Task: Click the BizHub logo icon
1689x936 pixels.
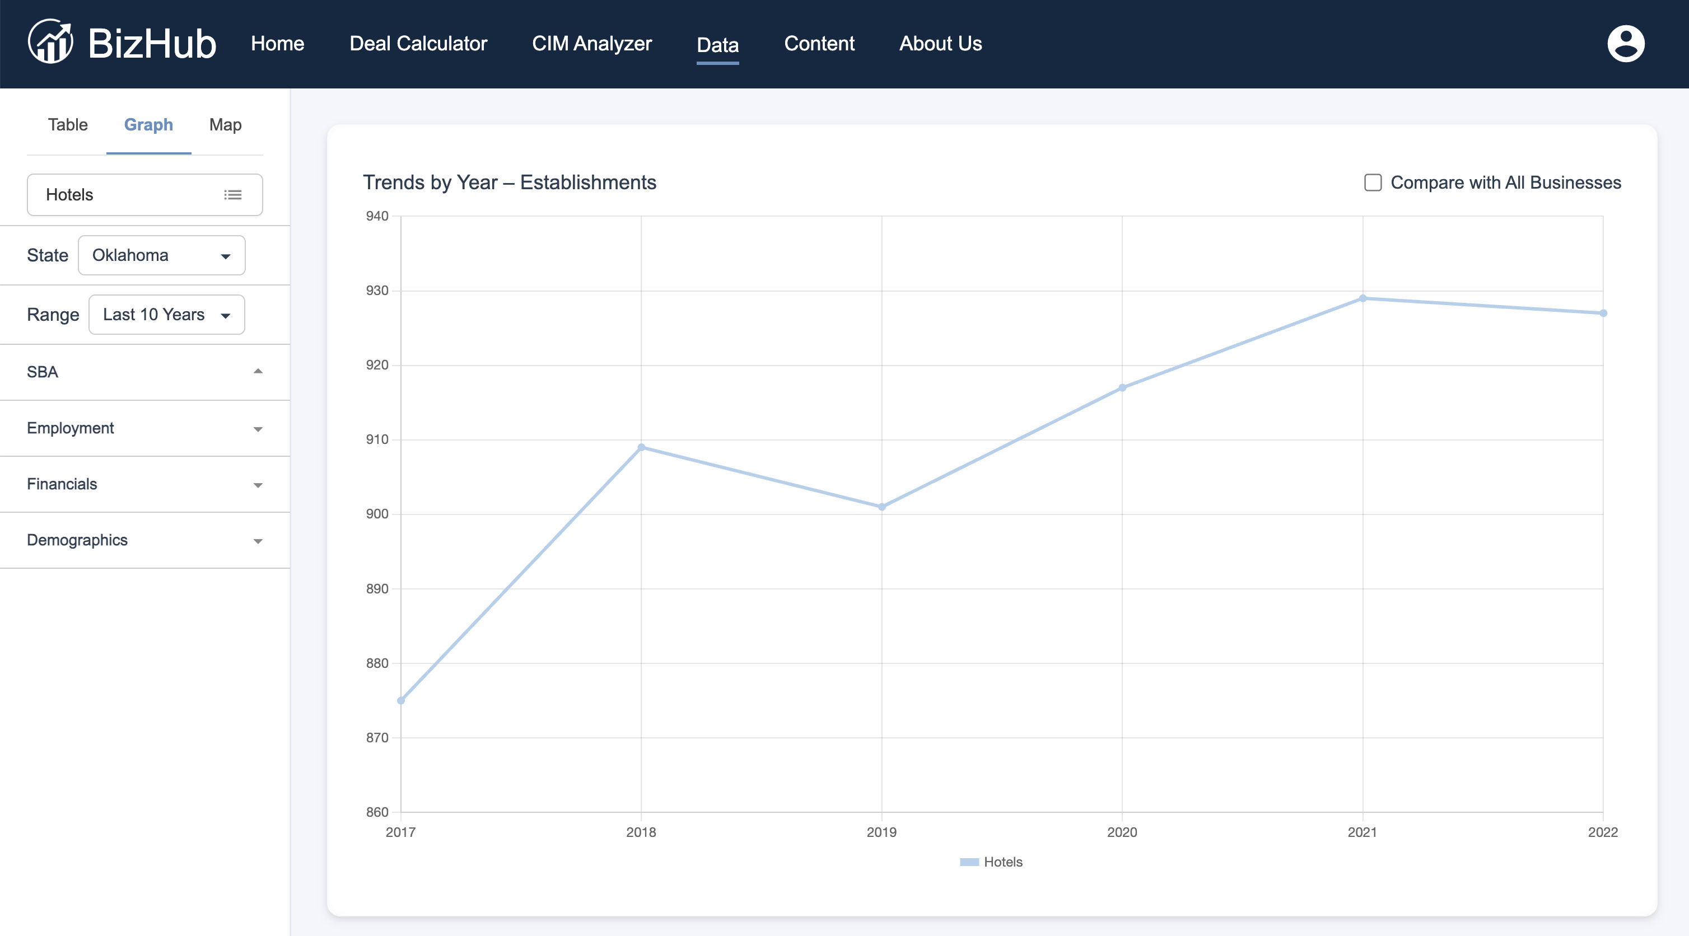Action: (x=50, y=42)
